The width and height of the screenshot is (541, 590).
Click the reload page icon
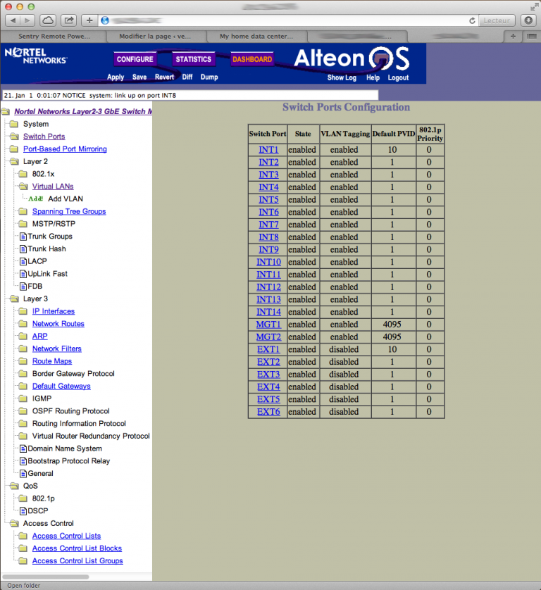(x=472, y=20)
